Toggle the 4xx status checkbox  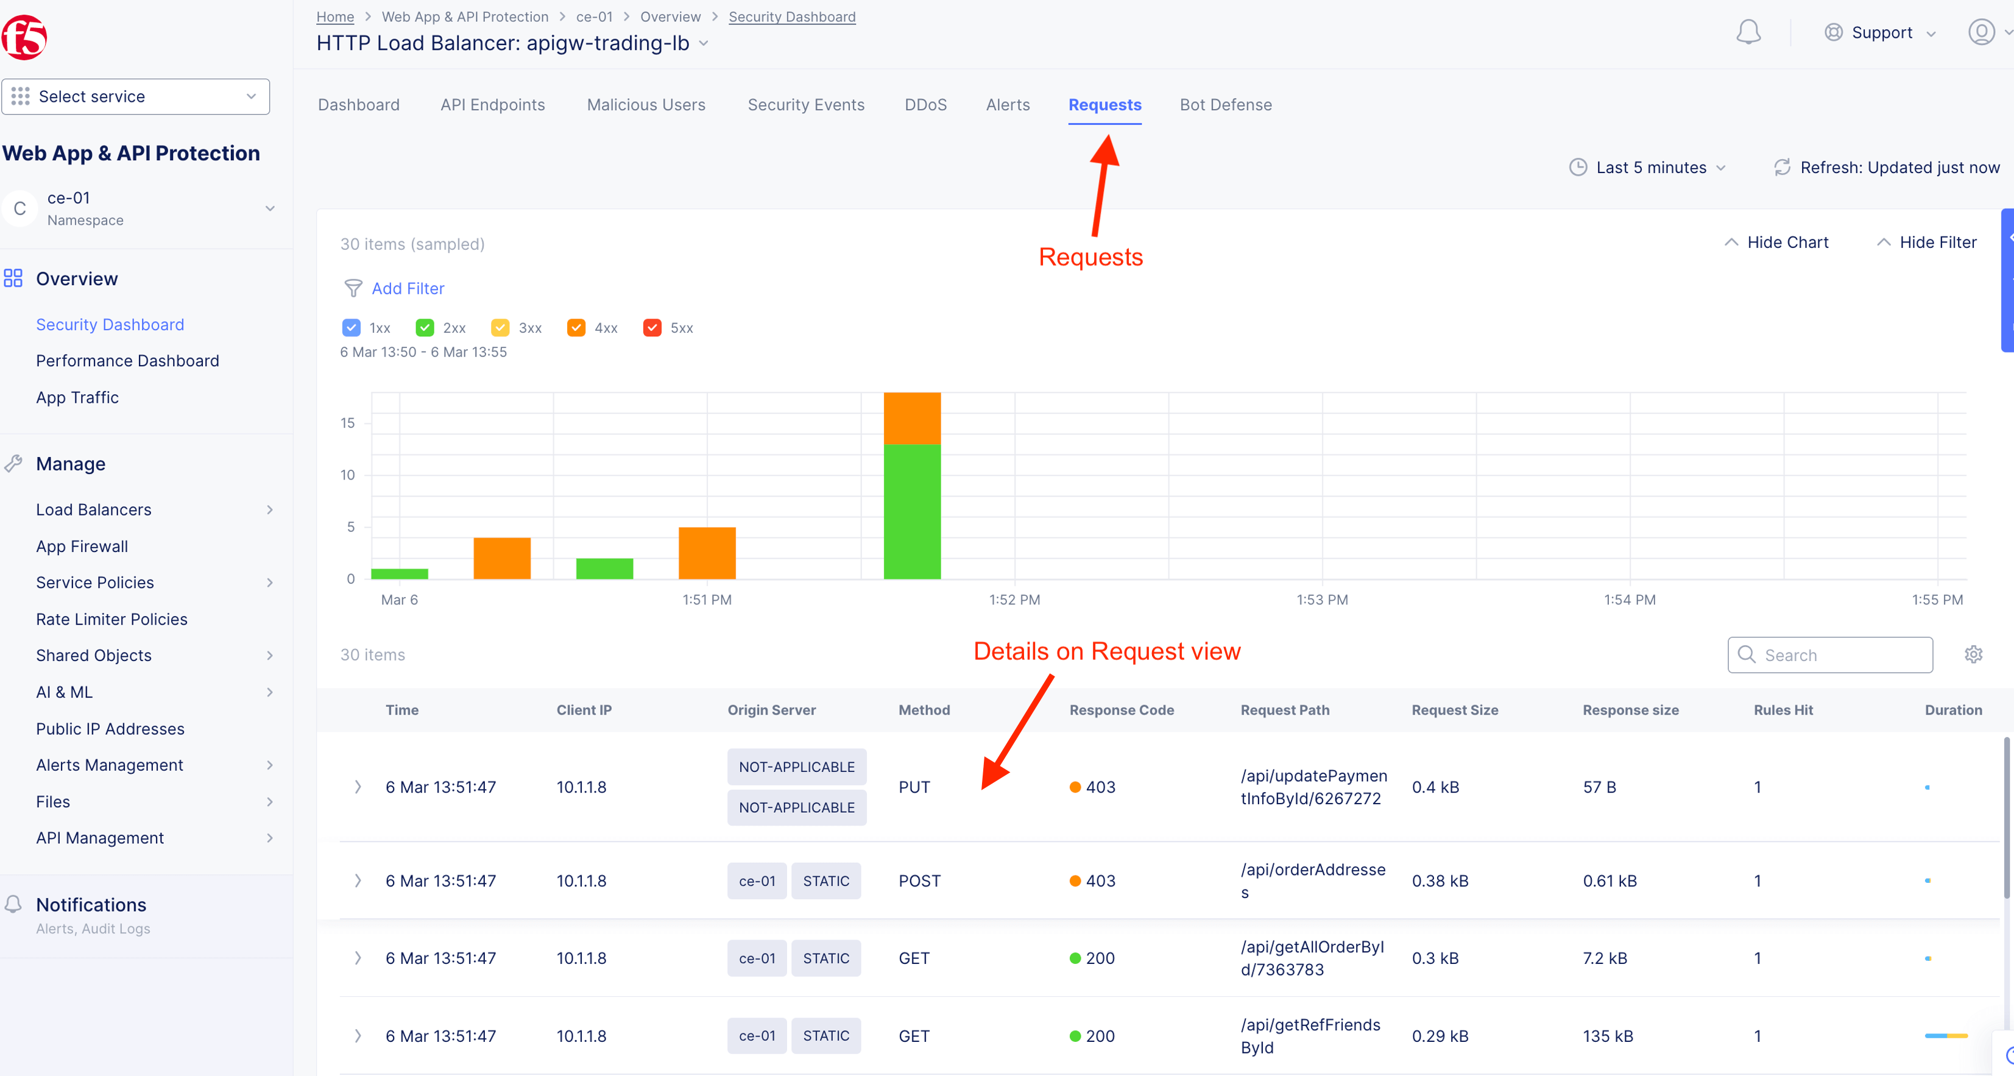576,328
